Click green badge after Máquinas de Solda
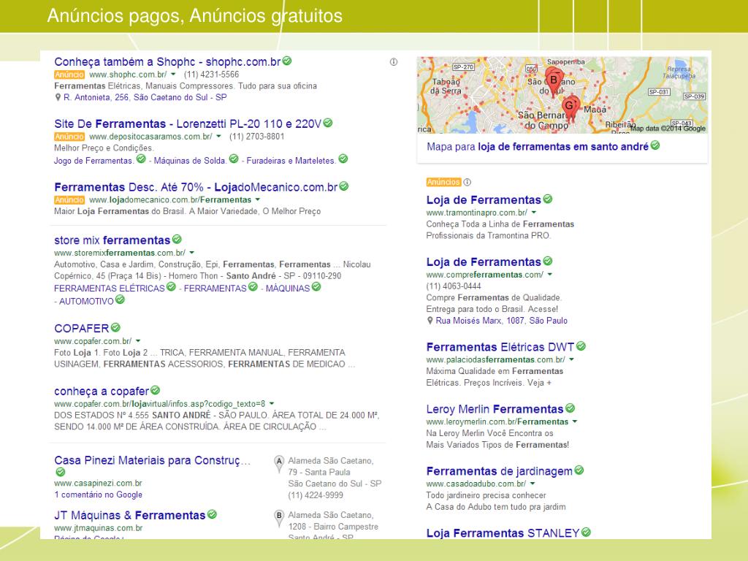The image size is (748, 561). point(234,159)
